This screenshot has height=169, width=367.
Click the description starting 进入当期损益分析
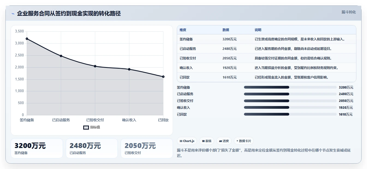click(296, 68)
